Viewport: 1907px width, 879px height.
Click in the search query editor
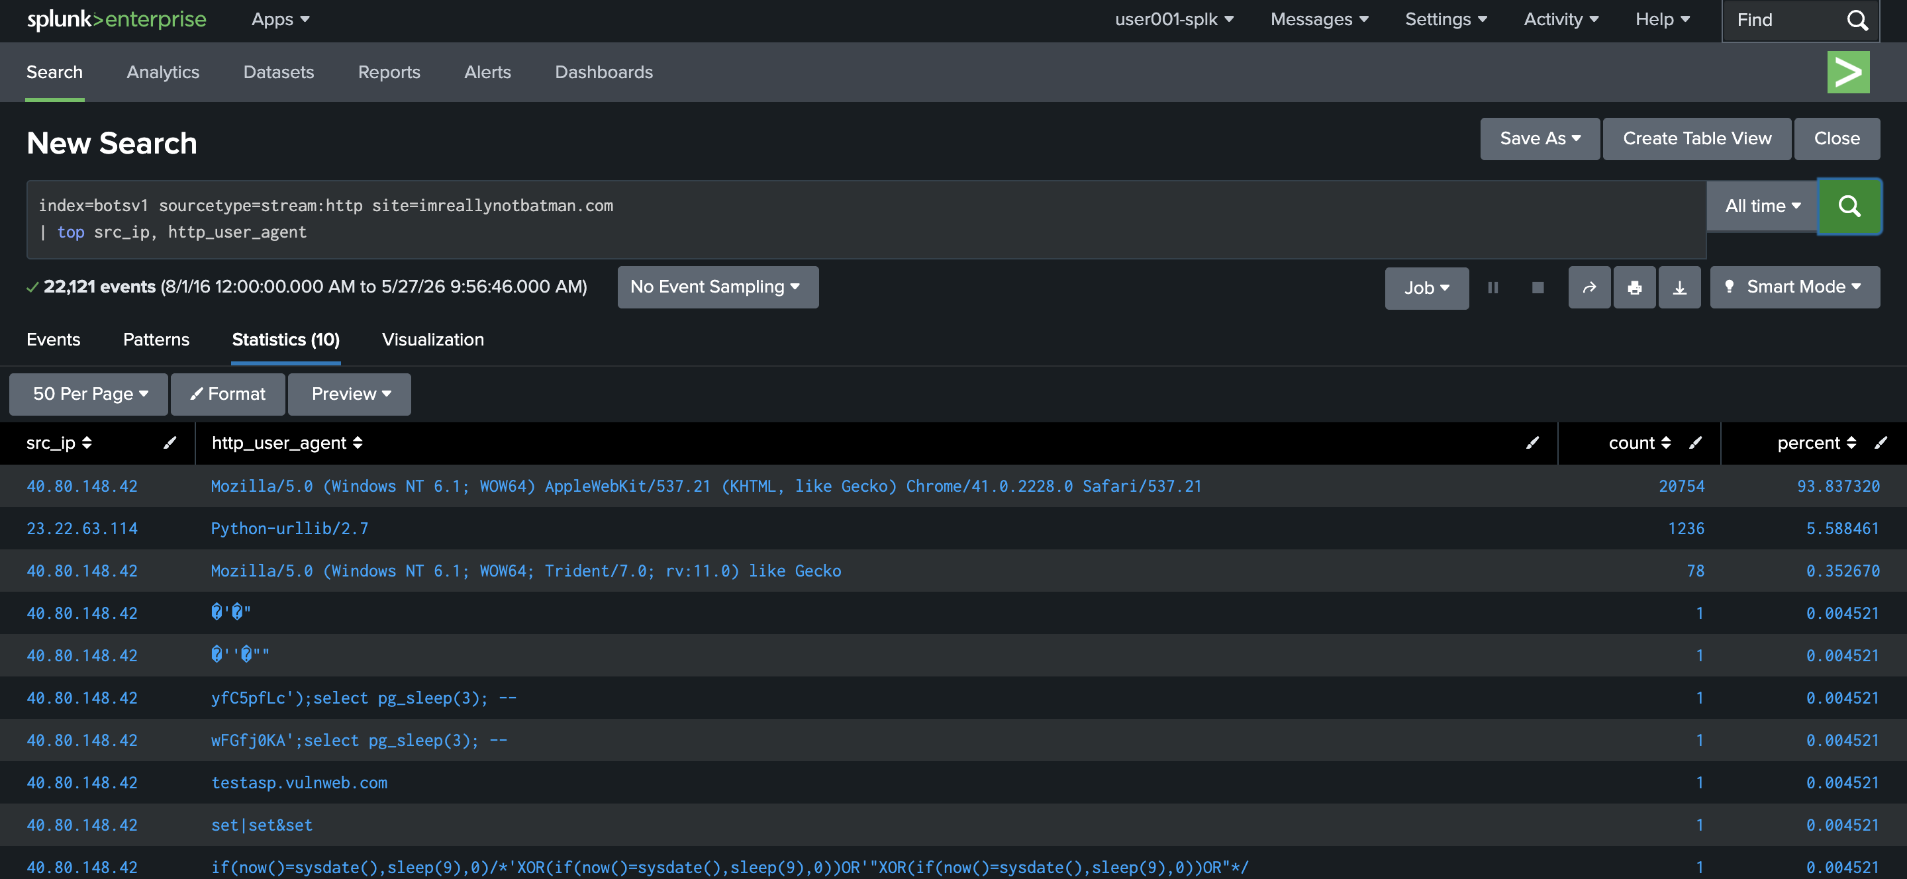[866, 219]
